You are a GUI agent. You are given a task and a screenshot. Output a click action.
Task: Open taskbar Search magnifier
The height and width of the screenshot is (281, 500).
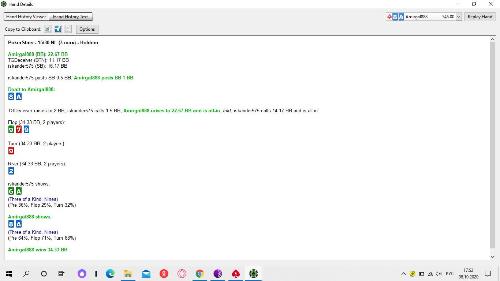pos(26,273)
